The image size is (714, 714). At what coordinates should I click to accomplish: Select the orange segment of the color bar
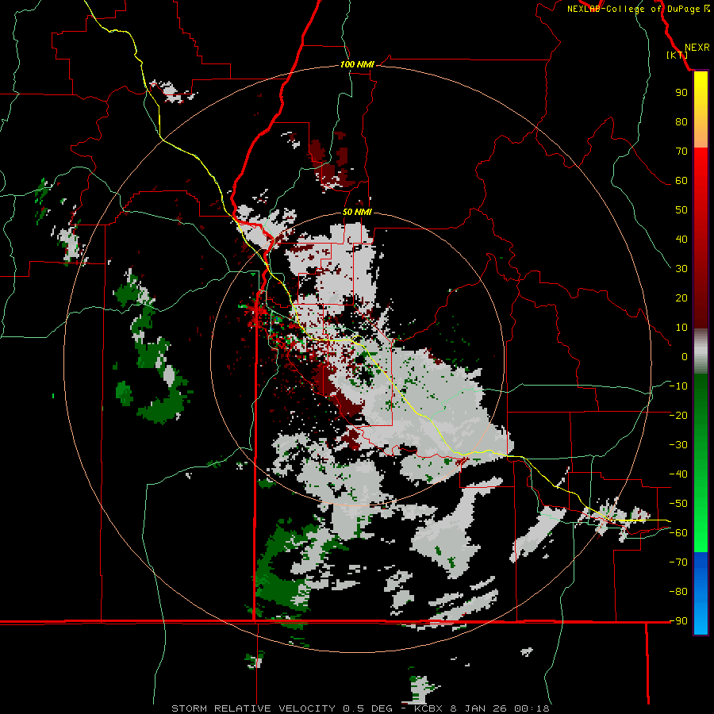(x=701, y=132)
